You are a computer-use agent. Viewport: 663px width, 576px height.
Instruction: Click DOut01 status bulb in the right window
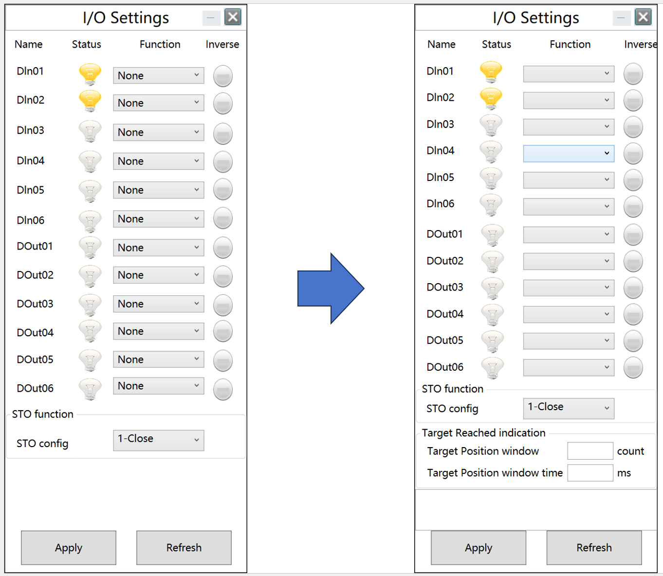point(492,234)
